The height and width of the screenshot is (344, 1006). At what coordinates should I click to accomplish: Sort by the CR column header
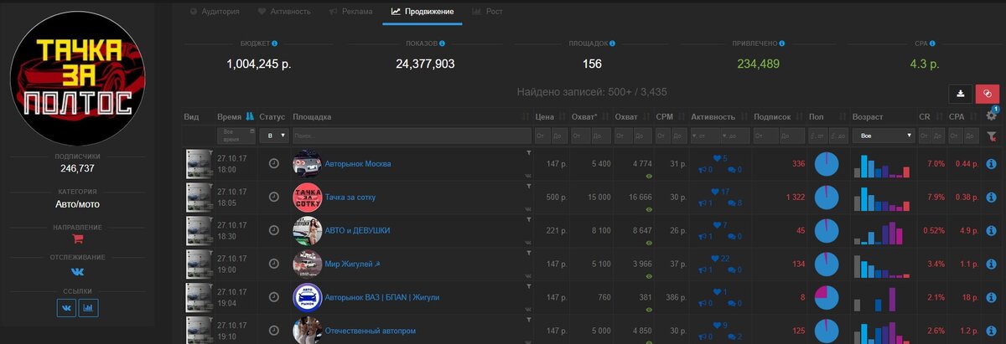(925, 117)
